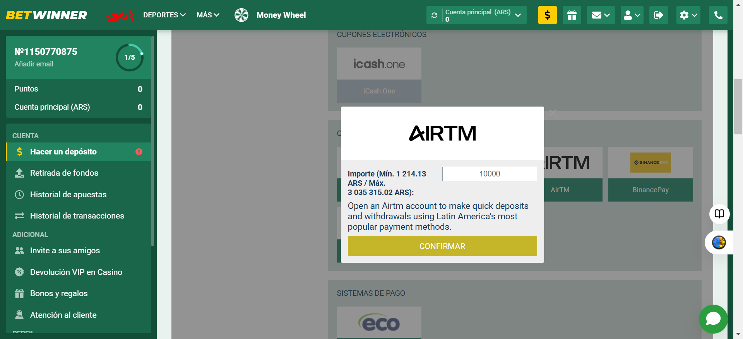Click the CONFIRMAR button
The image size is (743, 339).
tap(442, 246)
